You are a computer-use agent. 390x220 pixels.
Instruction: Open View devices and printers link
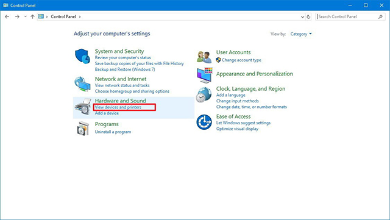(x=118, y=107)
